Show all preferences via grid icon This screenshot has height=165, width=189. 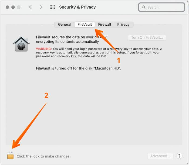click(52, 7)
